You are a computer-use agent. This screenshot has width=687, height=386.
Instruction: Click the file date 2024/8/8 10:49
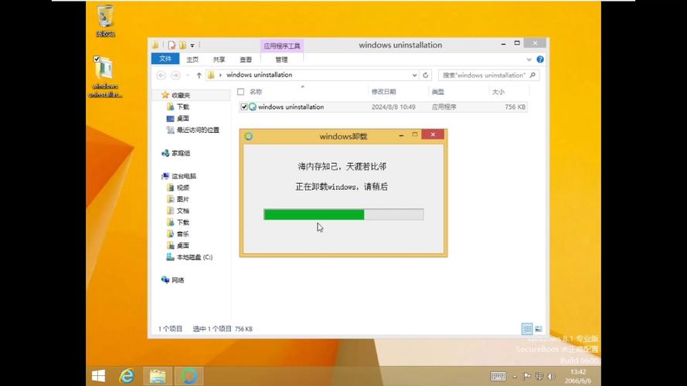(x=393, y=107)
